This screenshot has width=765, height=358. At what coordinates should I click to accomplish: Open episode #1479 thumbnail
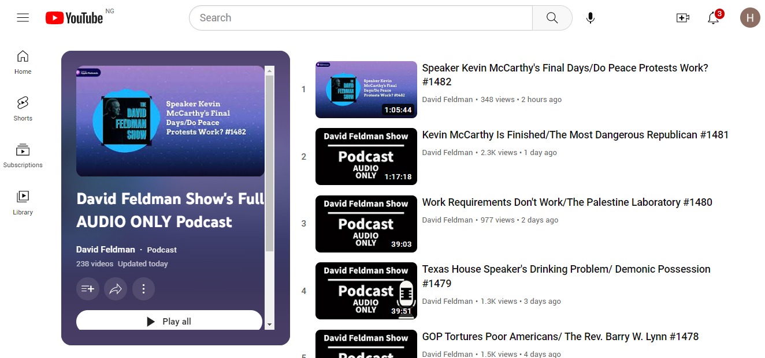[366, 291]
